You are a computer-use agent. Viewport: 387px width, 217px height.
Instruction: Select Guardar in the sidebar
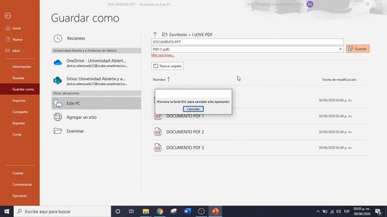(18, 78)
